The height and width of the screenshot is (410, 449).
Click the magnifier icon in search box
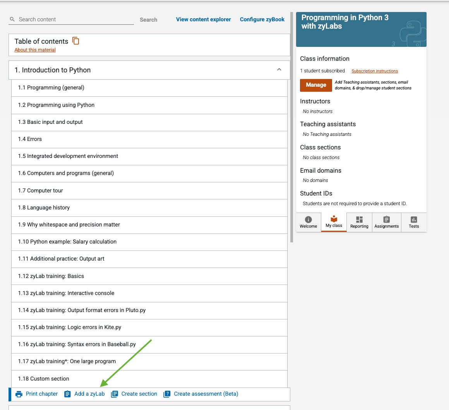[x=12, y=19]
